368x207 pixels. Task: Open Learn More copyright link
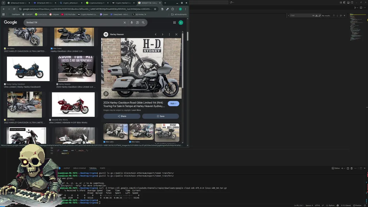136,110
